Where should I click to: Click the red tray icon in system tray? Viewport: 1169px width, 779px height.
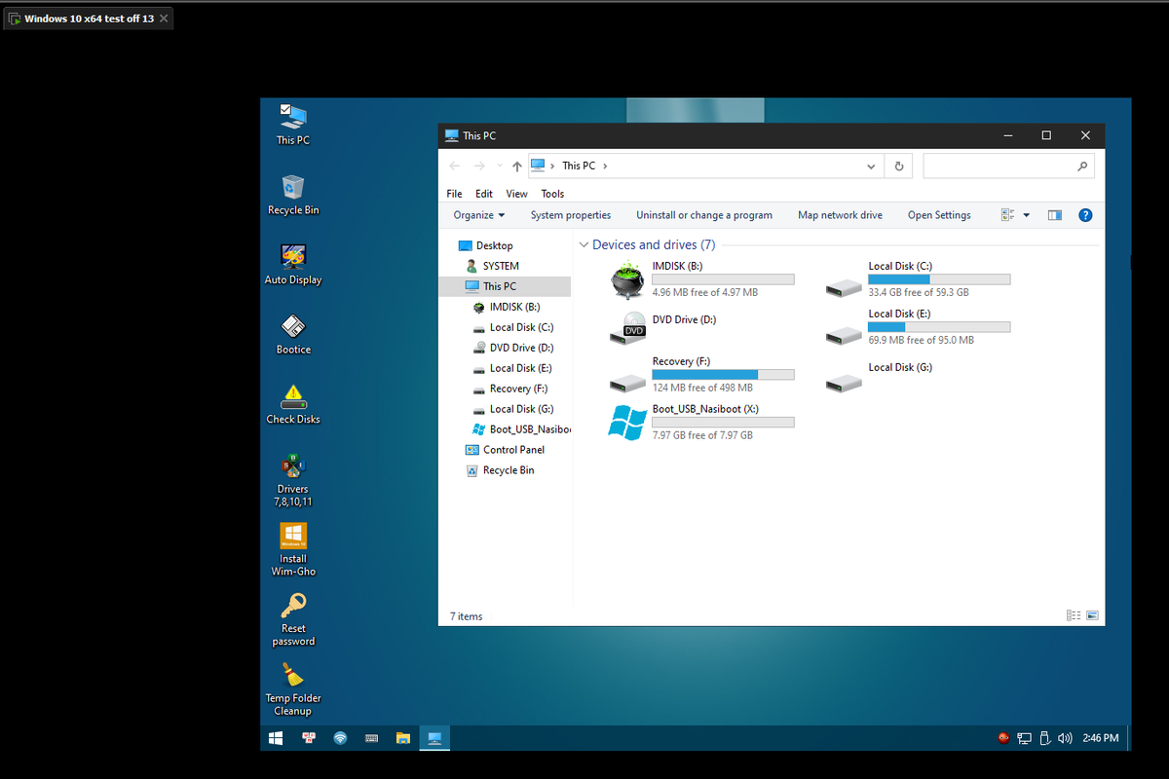(x=1003, y=738)
